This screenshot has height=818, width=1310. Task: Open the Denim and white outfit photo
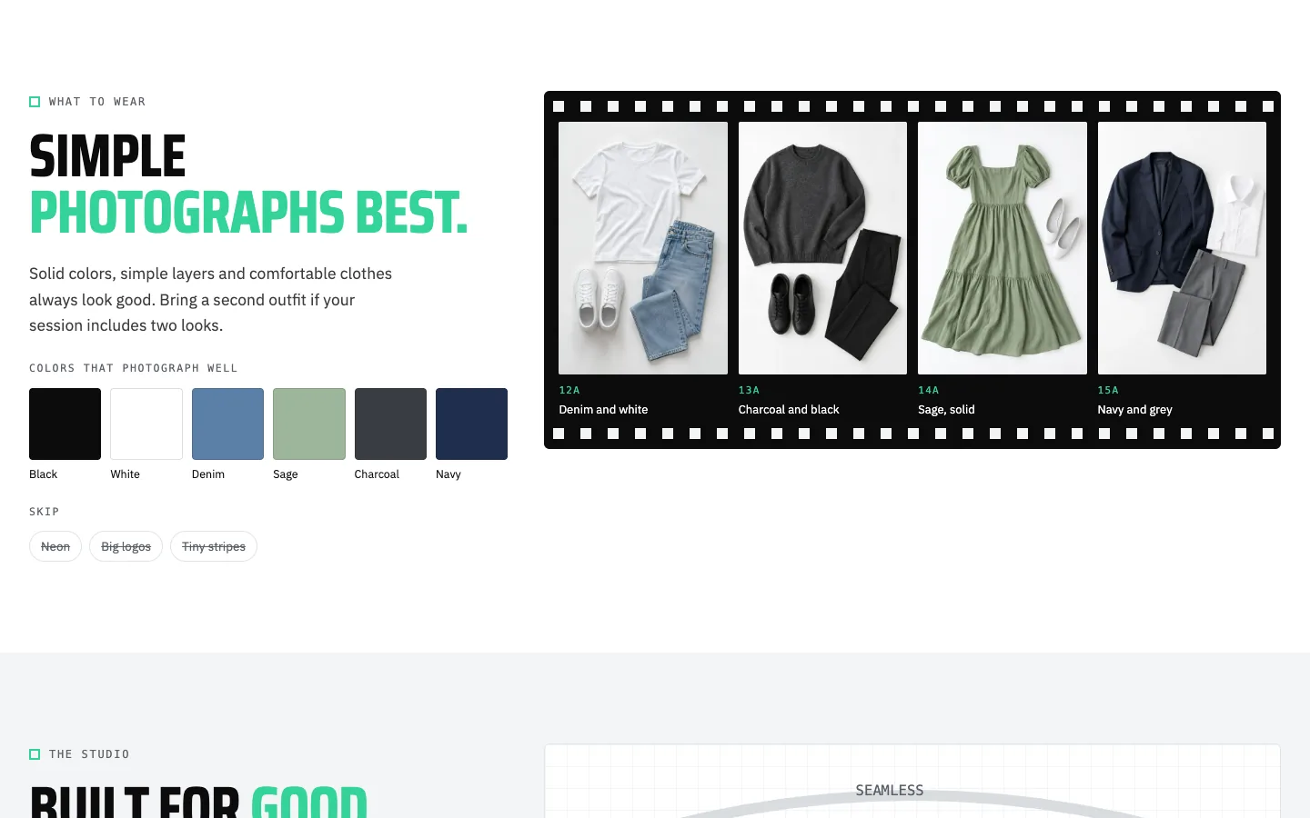pyautogui.click(x=643, y=248)
